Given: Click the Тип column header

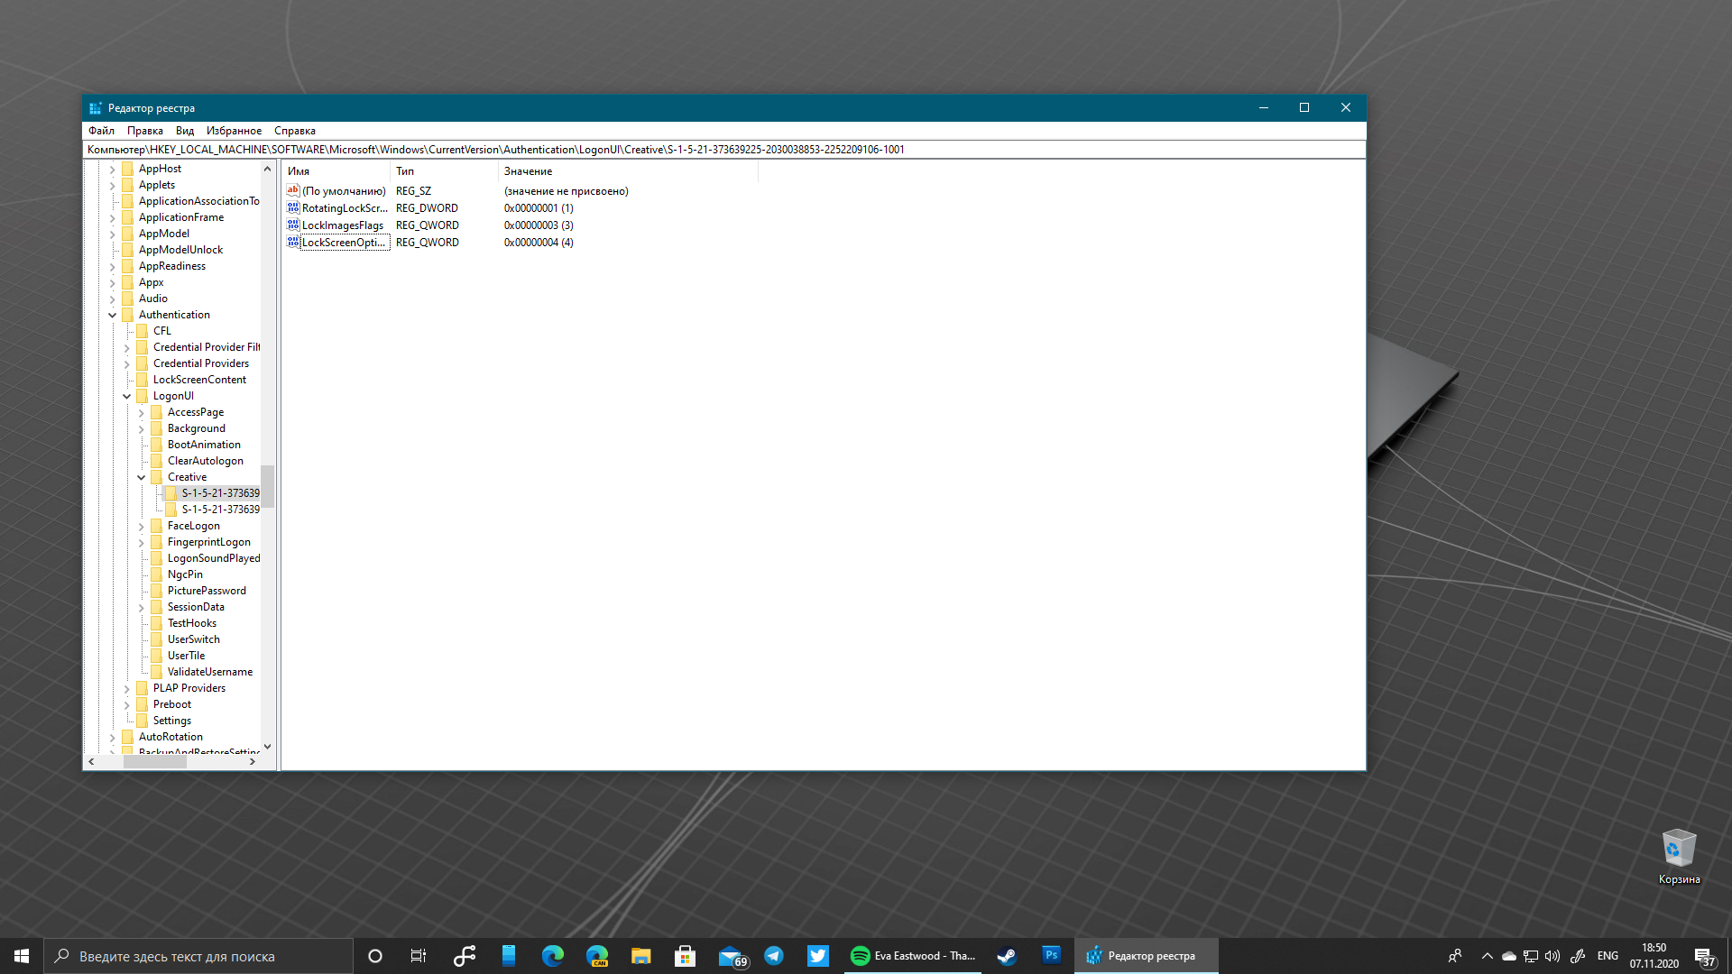Looking at the screenshot, I should [444, 171].
